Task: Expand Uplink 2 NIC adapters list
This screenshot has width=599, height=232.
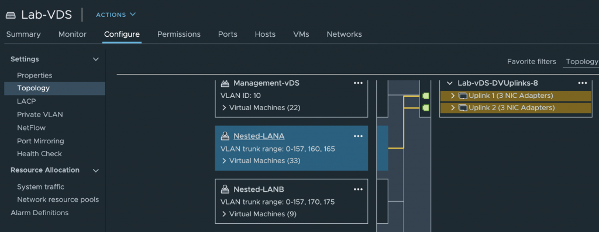Action: (453, 108)
